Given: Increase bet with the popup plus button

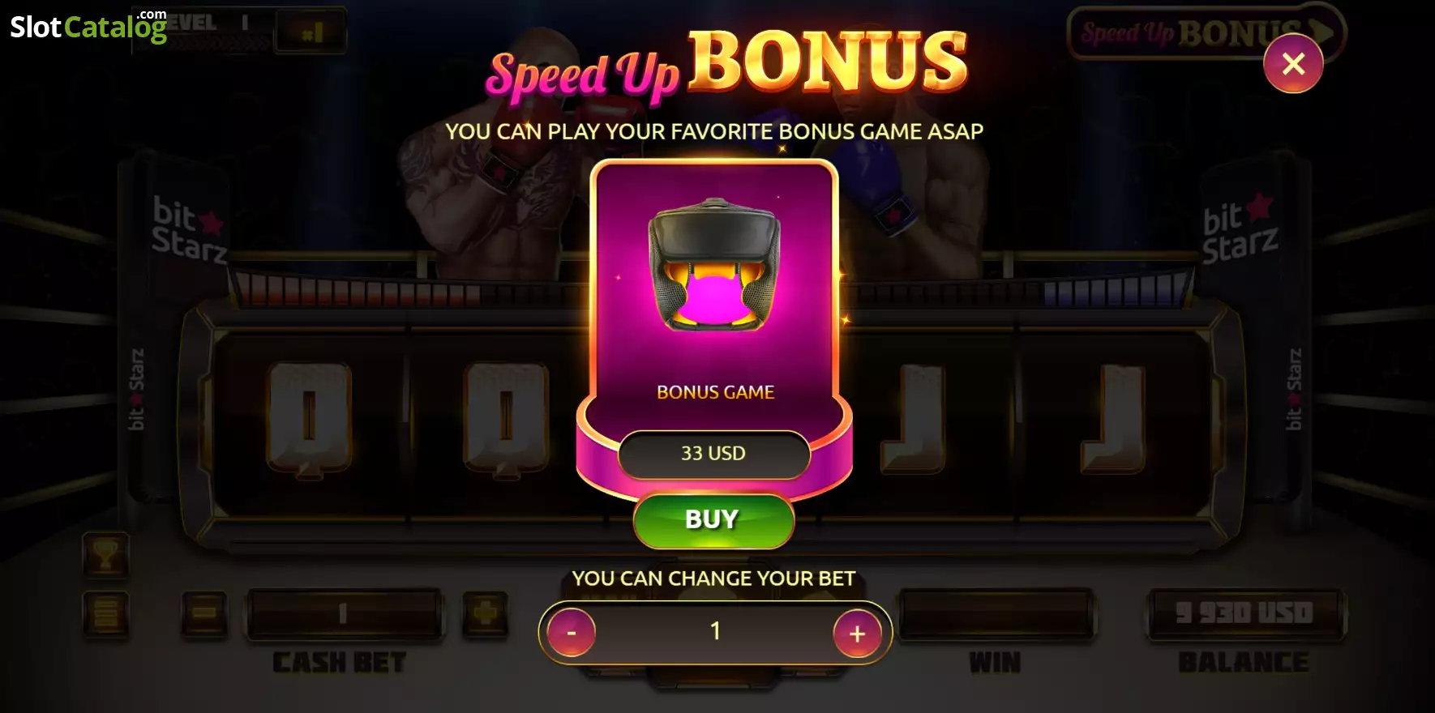Looking at the screenshot, I should (857, 634).
